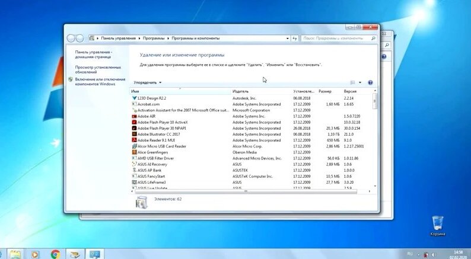The image size is (471, 259).
Task: Click the clock in the system tray
Action: [x=459, y=254]
